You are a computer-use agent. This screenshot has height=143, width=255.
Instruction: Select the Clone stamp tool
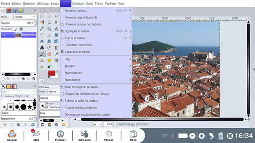pyautogui.click(x=42, y=60)
